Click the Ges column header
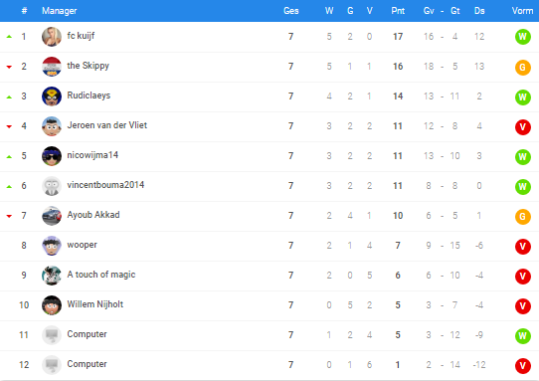Viewport: 539px width, 381px height. tap(290, 11)
